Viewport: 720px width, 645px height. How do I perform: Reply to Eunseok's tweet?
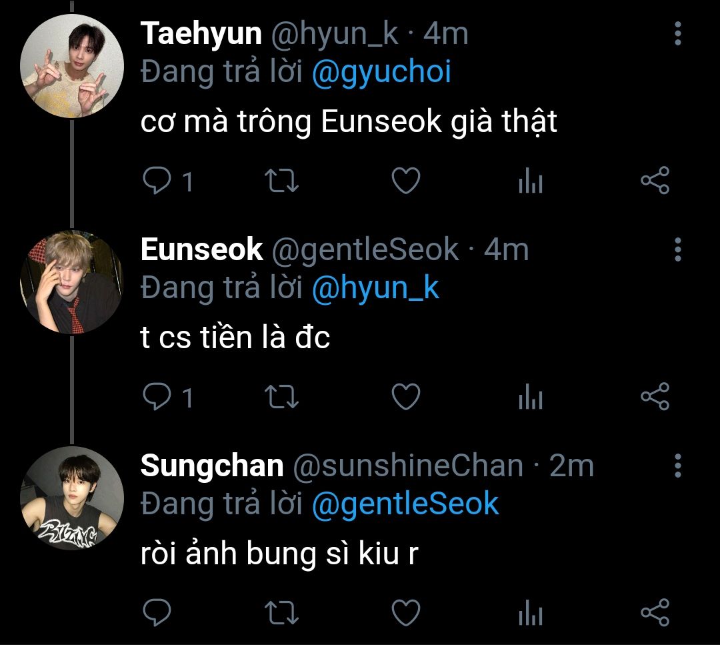click(x=157, y=398)
